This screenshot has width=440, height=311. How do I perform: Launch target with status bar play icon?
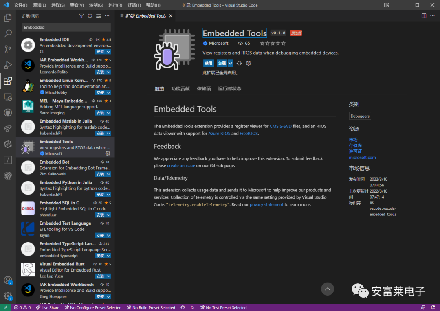pos(192,307)
